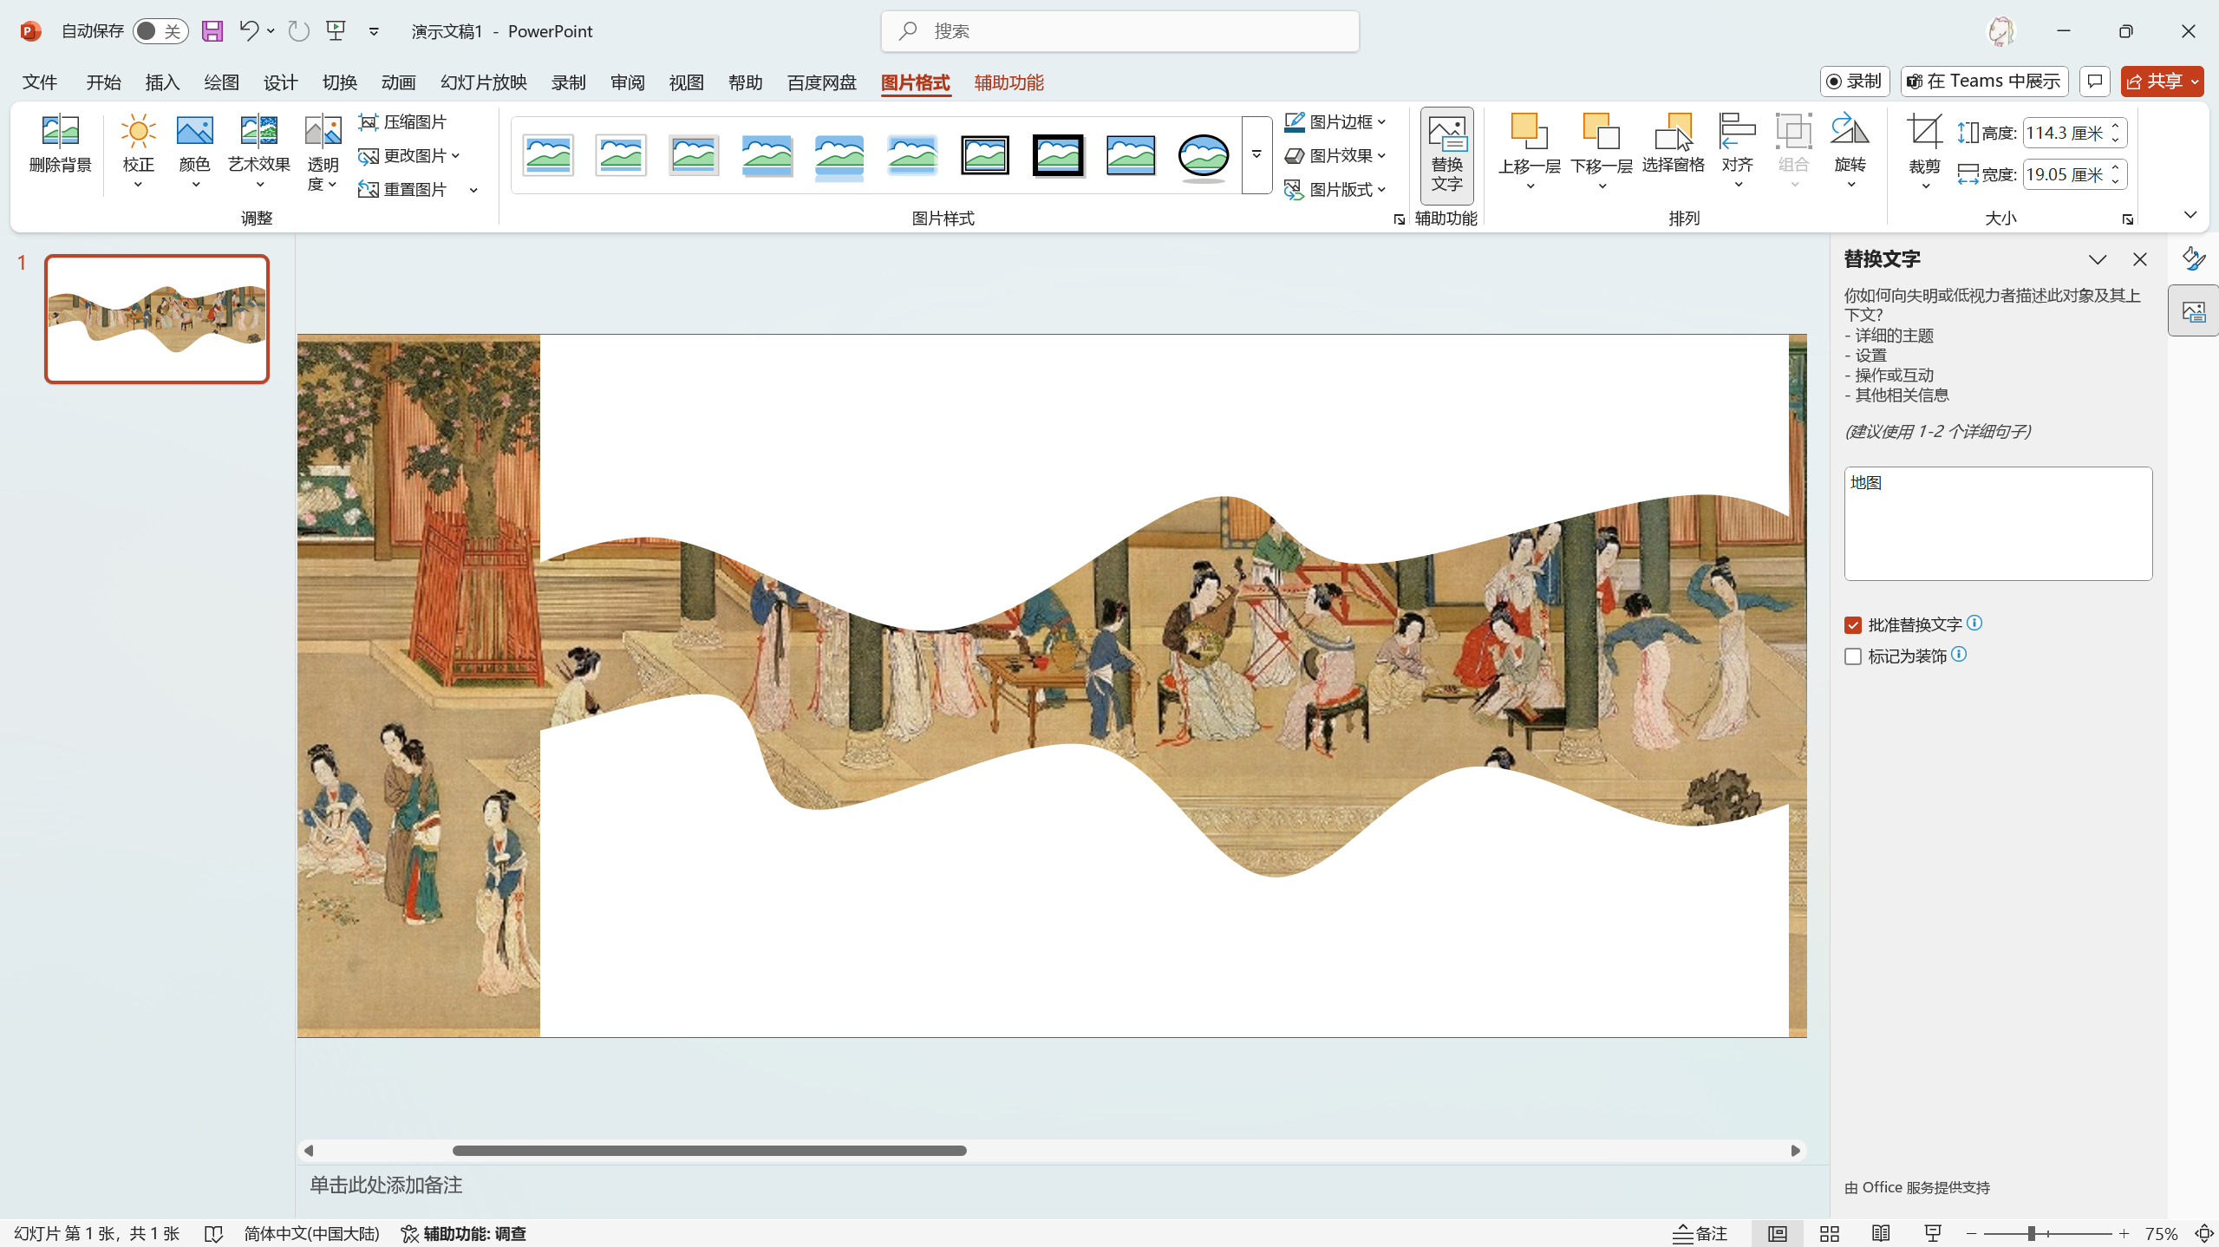Screen dimensions: 2219x1247
Task: Click the Remove Background (删除背景) icon
Action: pyautogui.click(x=60, y=145)
